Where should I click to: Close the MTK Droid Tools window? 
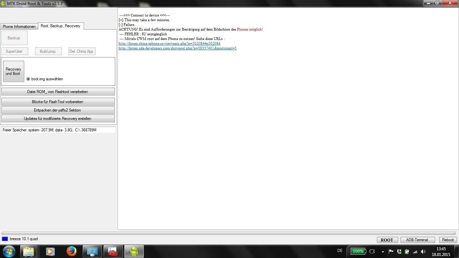pyautogui.click(x=451, y=3)
